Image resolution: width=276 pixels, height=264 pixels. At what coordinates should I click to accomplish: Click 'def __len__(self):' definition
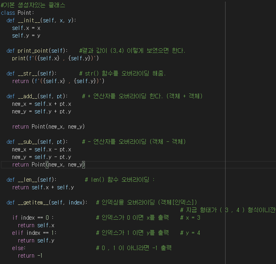(32, 180)
